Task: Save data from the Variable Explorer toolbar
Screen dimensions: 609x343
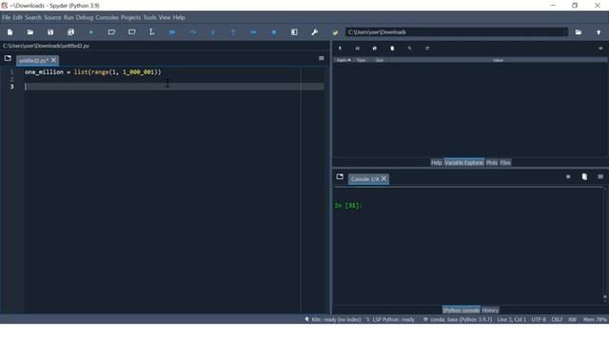Action: [358, 49]
